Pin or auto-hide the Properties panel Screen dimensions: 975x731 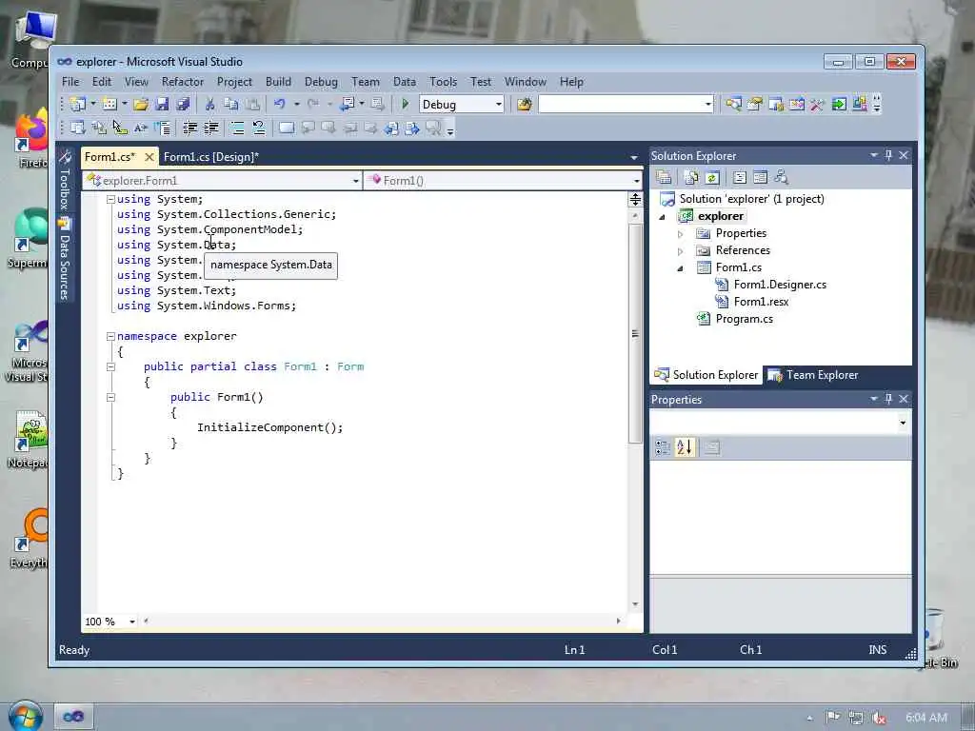click(x=888, y=399)
